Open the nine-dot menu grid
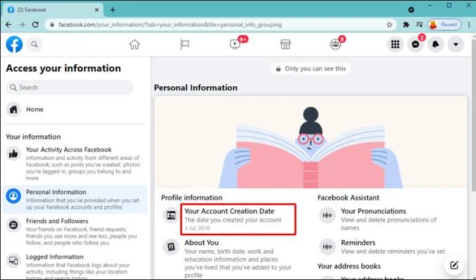 point(395,44)
